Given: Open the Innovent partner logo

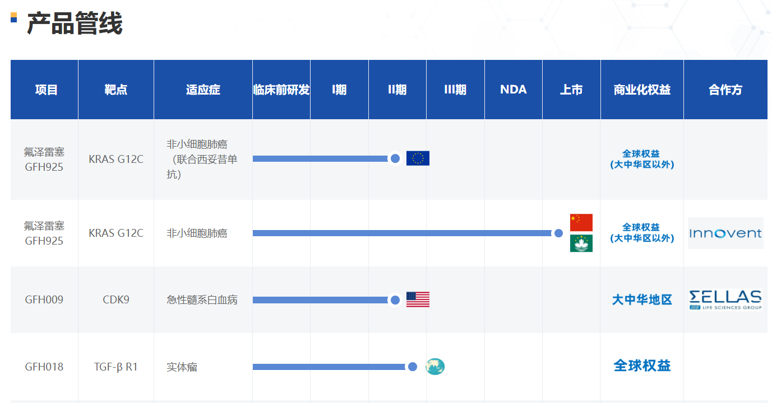Looking at the screenshot, I should 725,233.
